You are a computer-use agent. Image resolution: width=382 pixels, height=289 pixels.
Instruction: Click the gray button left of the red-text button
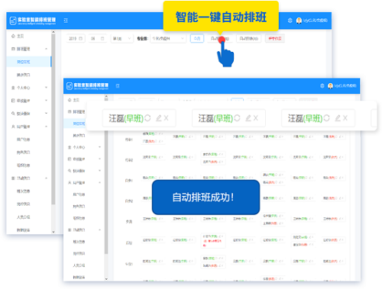point(249,38)
